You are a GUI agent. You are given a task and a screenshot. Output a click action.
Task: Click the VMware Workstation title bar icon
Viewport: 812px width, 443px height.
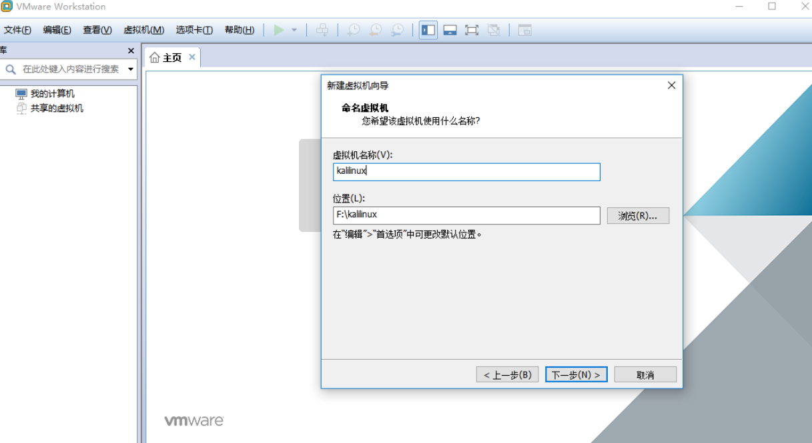coord(7,6)
